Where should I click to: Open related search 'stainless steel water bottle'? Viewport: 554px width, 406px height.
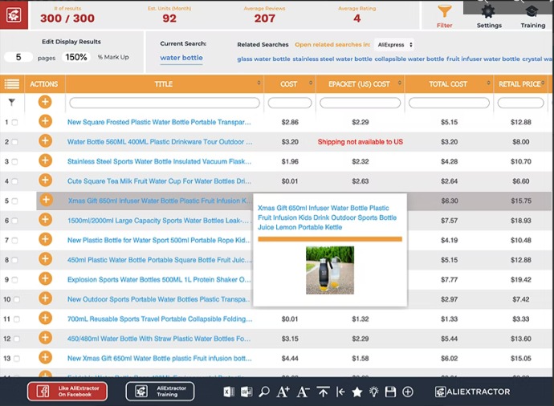click(x=332, y=59)
